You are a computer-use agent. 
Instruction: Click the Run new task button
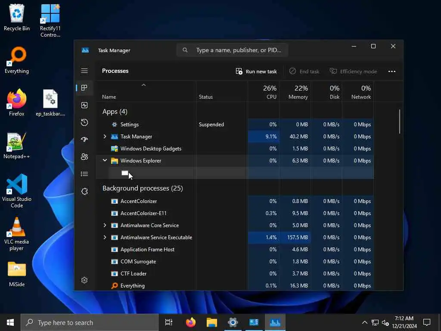256,71
